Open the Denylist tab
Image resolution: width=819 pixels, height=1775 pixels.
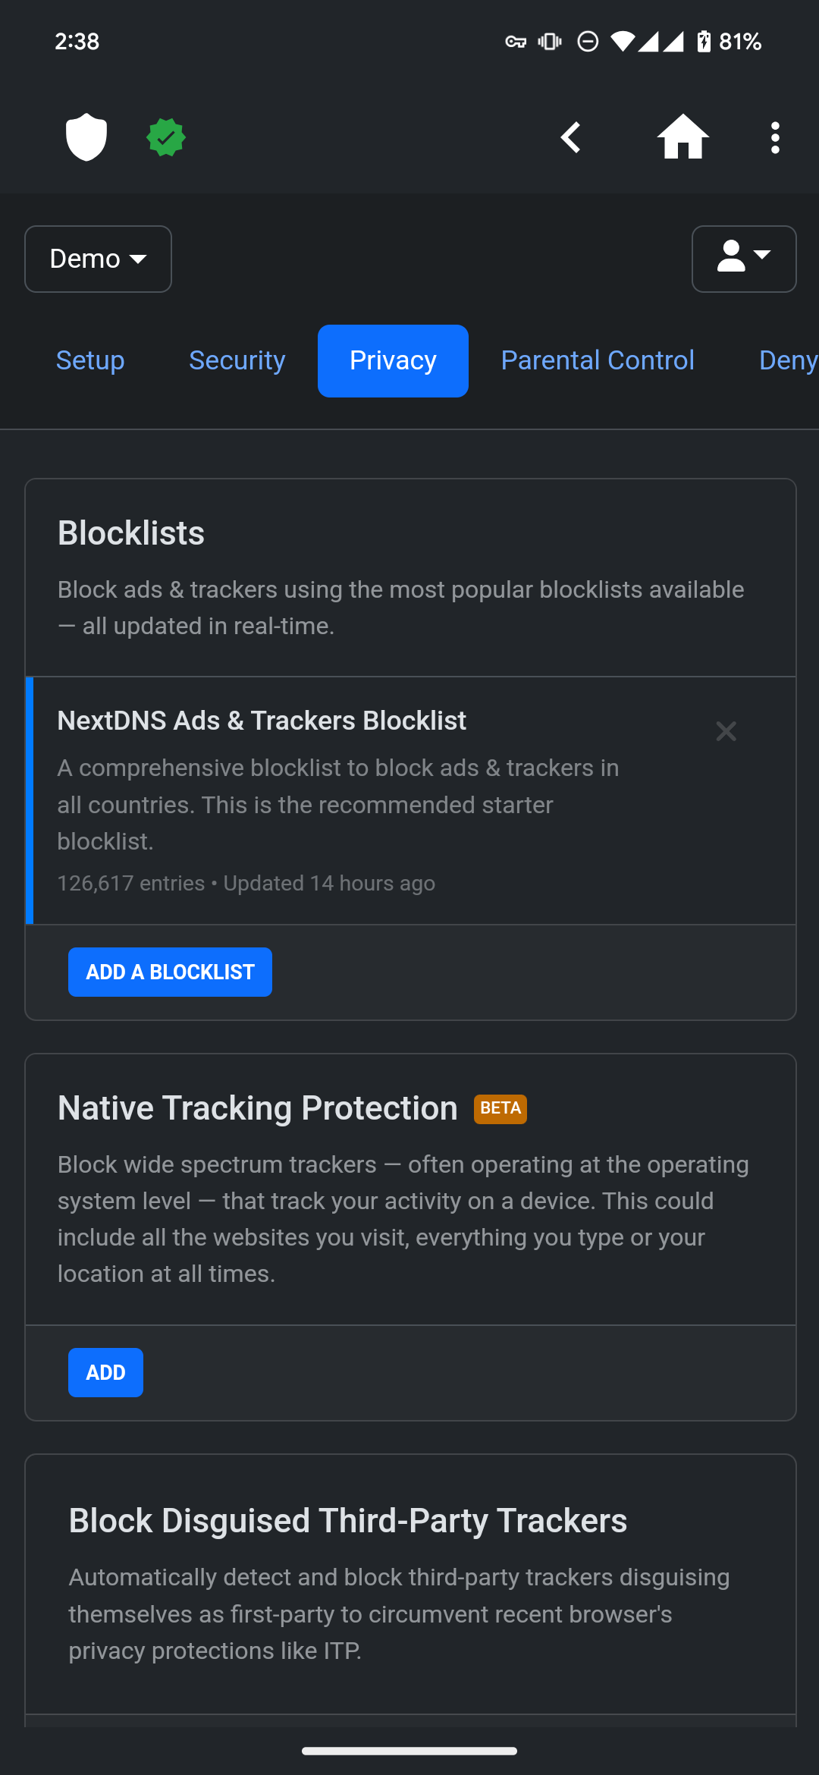point(787,360)
